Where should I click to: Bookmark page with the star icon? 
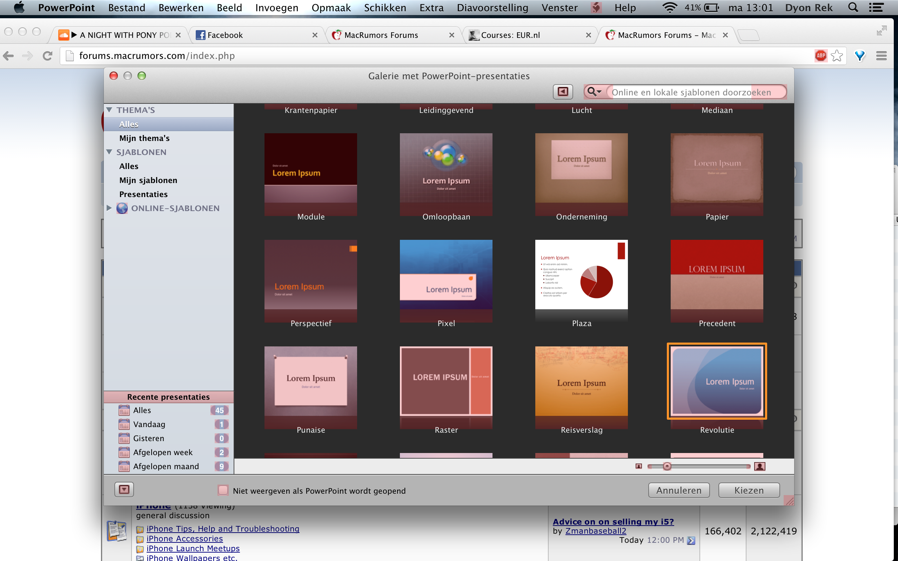pyautogui.click(x=837, y=56)
